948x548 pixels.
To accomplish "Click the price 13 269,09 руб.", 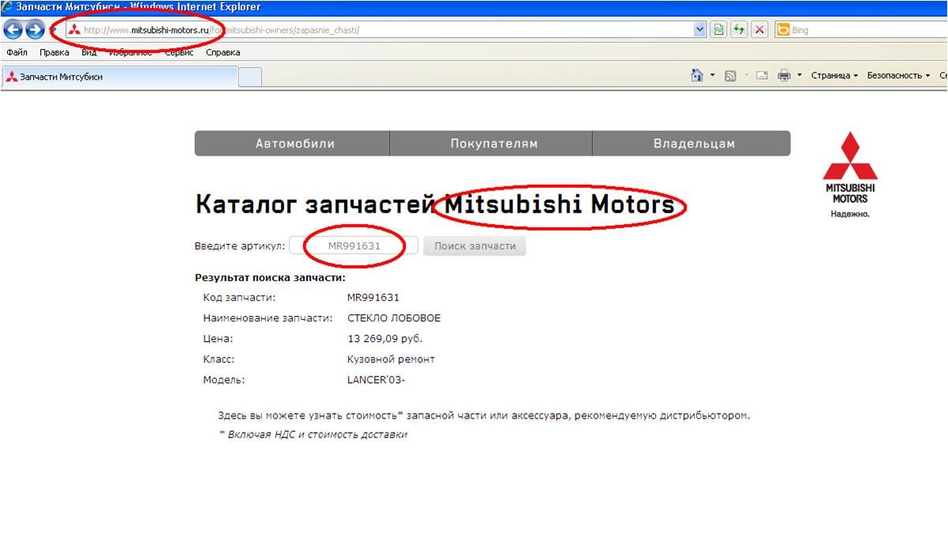I will 384,339.
